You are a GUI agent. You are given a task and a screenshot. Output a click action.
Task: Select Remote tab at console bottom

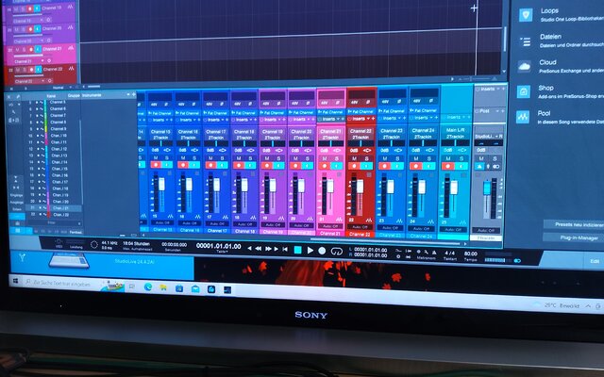tap(75, 232)
